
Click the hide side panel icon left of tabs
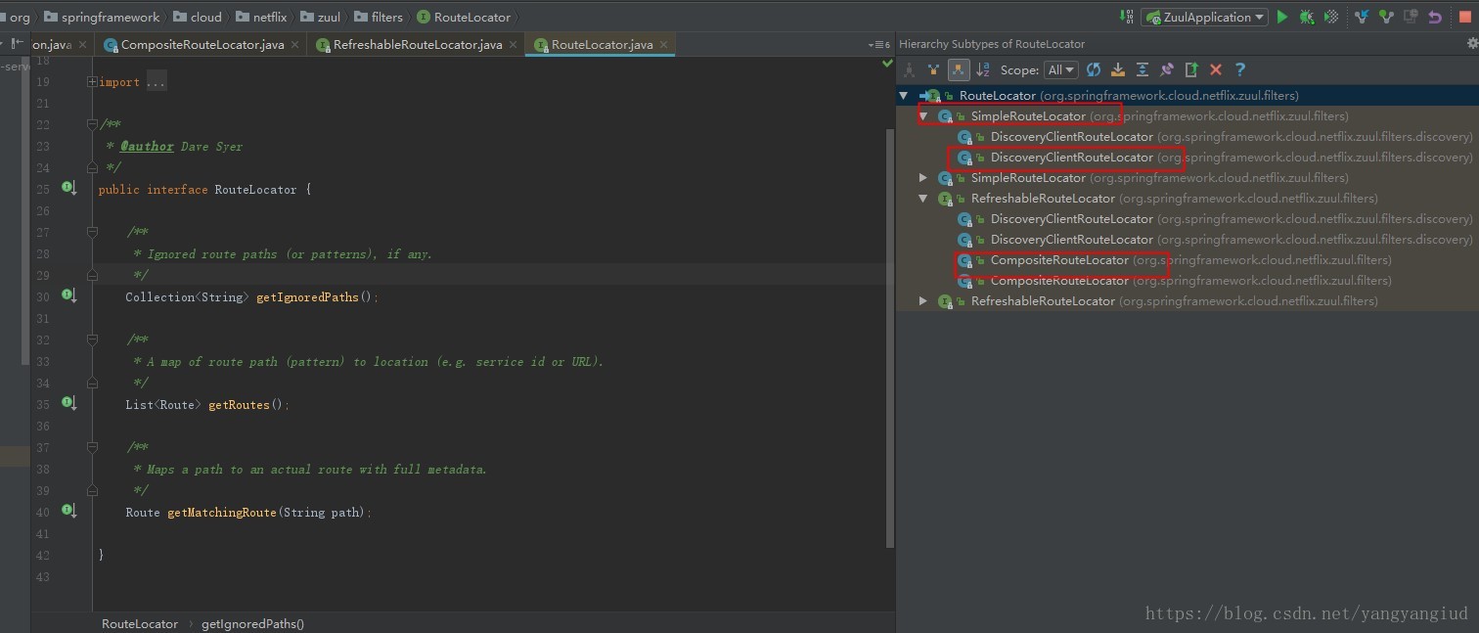pos(17,44)
